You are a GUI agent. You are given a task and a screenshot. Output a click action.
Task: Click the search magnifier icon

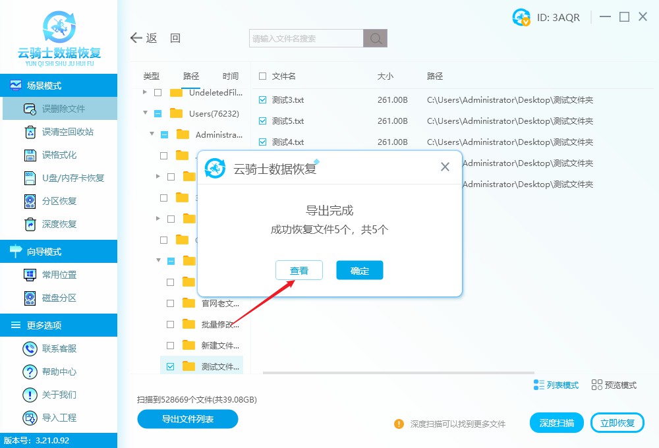coord(376,39)
